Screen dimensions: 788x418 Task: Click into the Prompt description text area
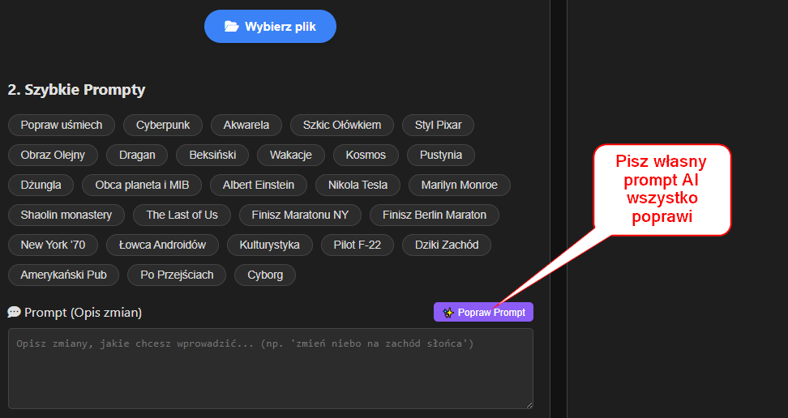point(270,369)
